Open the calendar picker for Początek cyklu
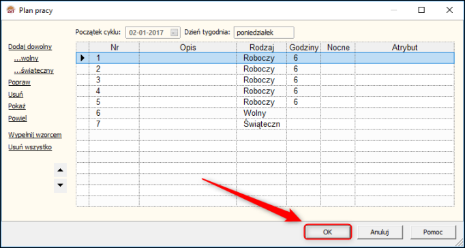 click(x=174, y=33)
